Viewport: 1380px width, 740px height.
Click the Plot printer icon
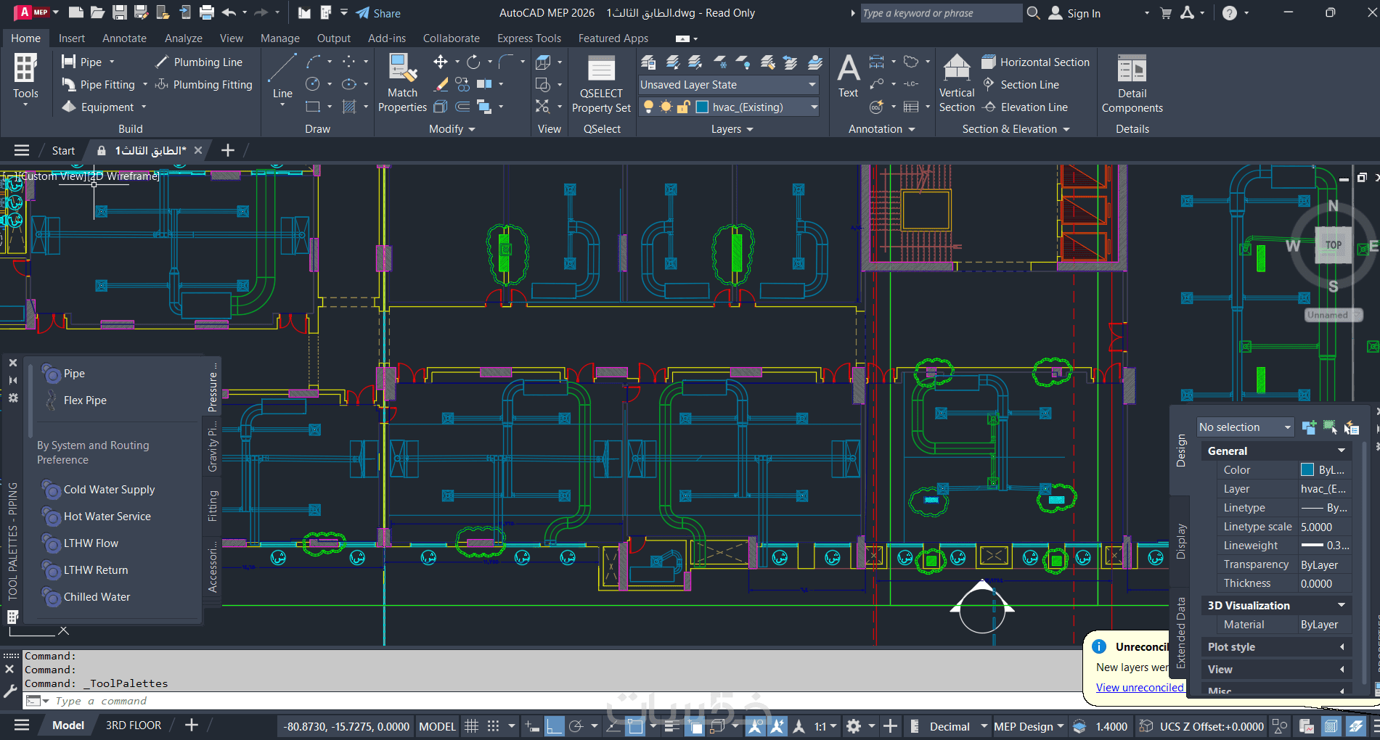click(207, 13)
